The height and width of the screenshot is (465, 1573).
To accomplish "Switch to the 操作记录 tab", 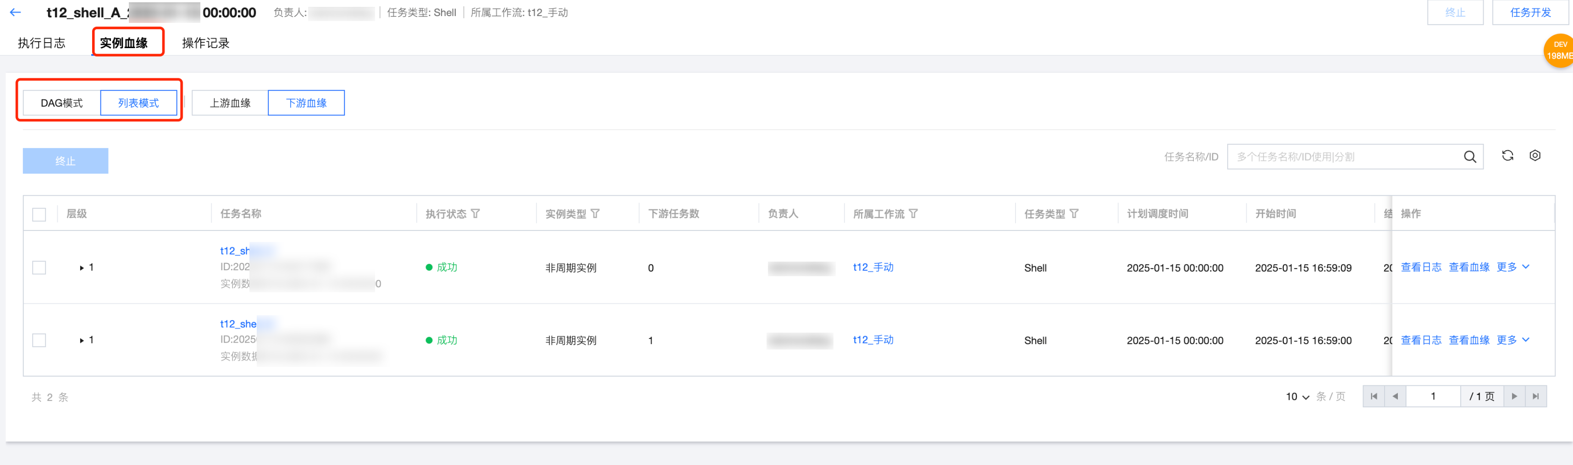I will point(205,44).
